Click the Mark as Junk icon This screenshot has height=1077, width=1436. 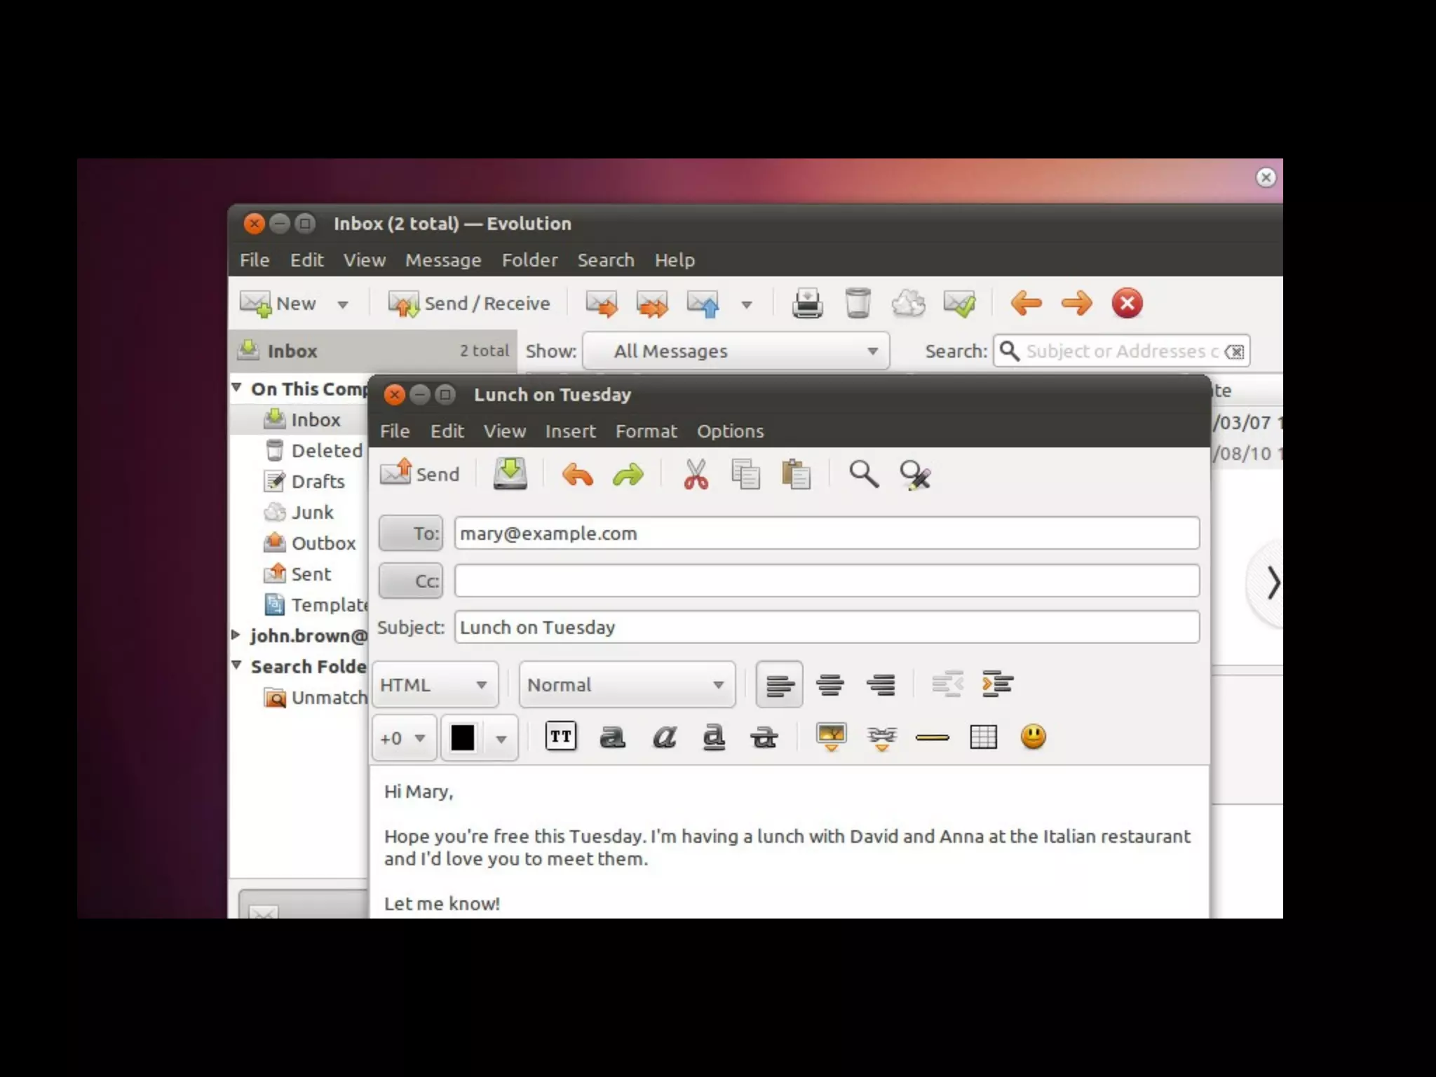[x=908, y=304]
